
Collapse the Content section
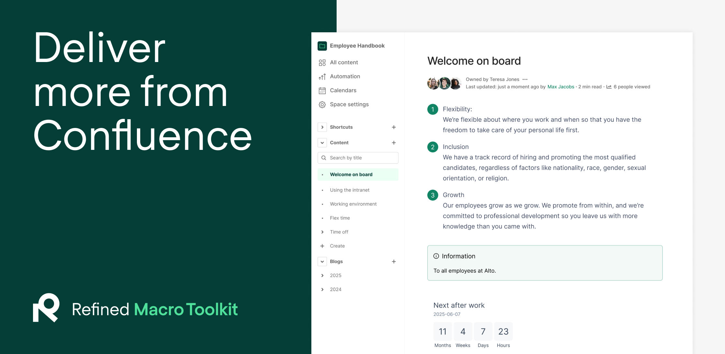point(322,142)
